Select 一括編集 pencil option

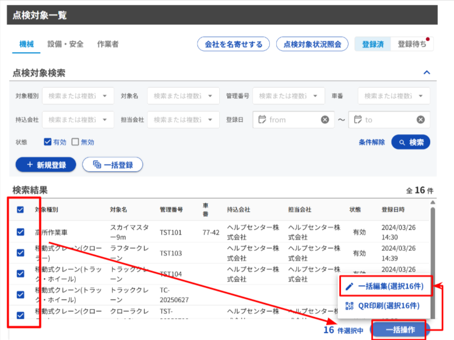coord(385,286)
